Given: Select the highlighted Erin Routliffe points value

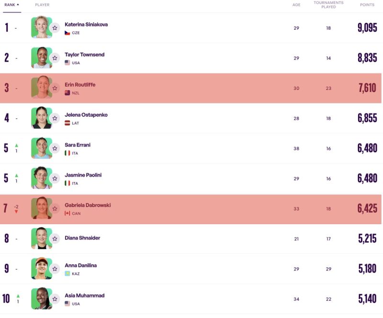Looking at the screenshot, I should point(367,88).
